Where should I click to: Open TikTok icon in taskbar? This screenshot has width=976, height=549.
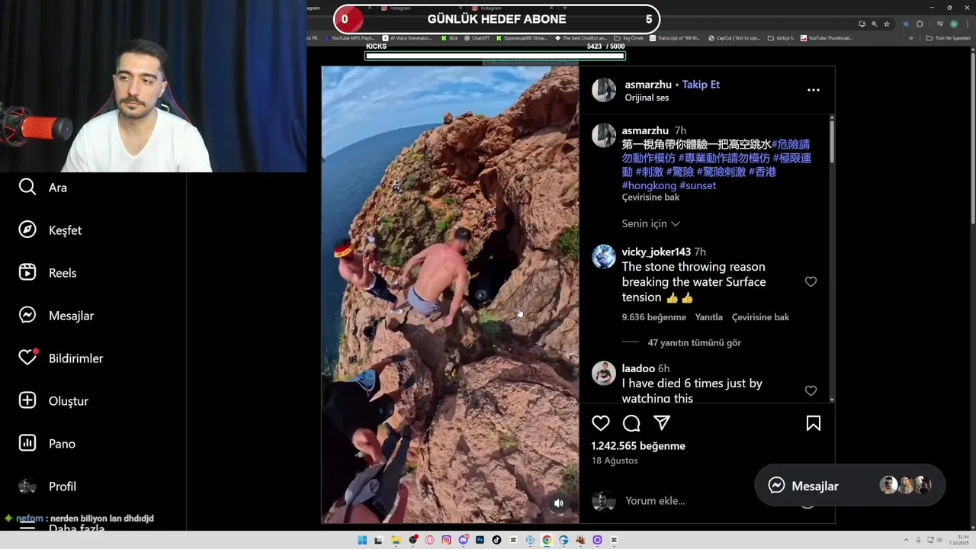coord(496,540)
